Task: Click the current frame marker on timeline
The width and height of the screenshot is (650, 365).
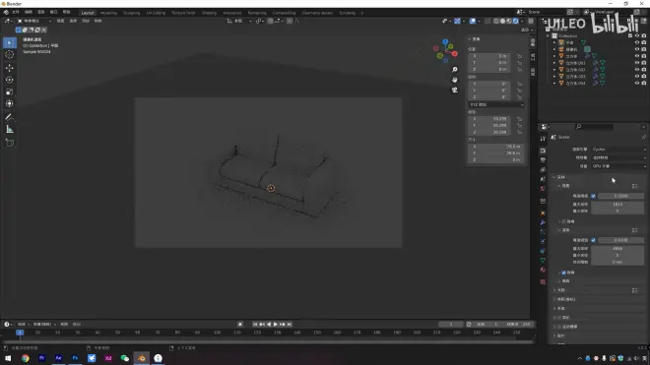Action: pyautogui.click(x=20, y=333)
